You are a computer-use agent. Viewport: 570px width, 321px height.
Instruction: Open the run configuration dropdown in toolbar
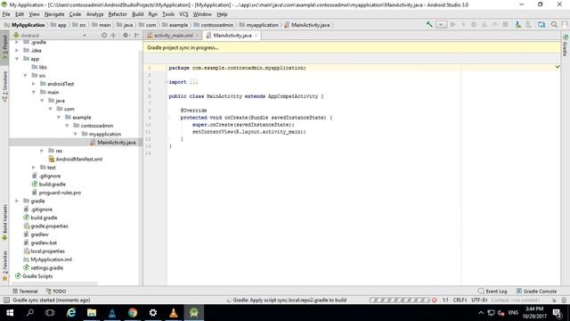(x=442, y=25)
